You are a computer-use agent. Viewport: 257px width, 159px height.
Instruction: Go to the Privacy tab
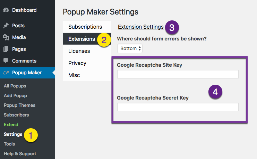click(x=87, y=63)
